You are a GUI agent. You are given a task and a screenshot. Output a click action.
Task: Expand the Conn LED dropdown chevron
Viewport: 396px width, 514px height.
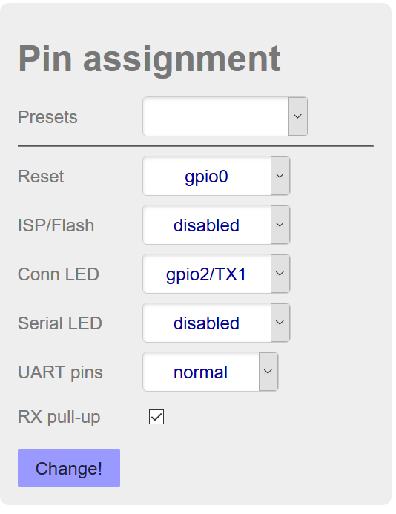pos(280,274)
